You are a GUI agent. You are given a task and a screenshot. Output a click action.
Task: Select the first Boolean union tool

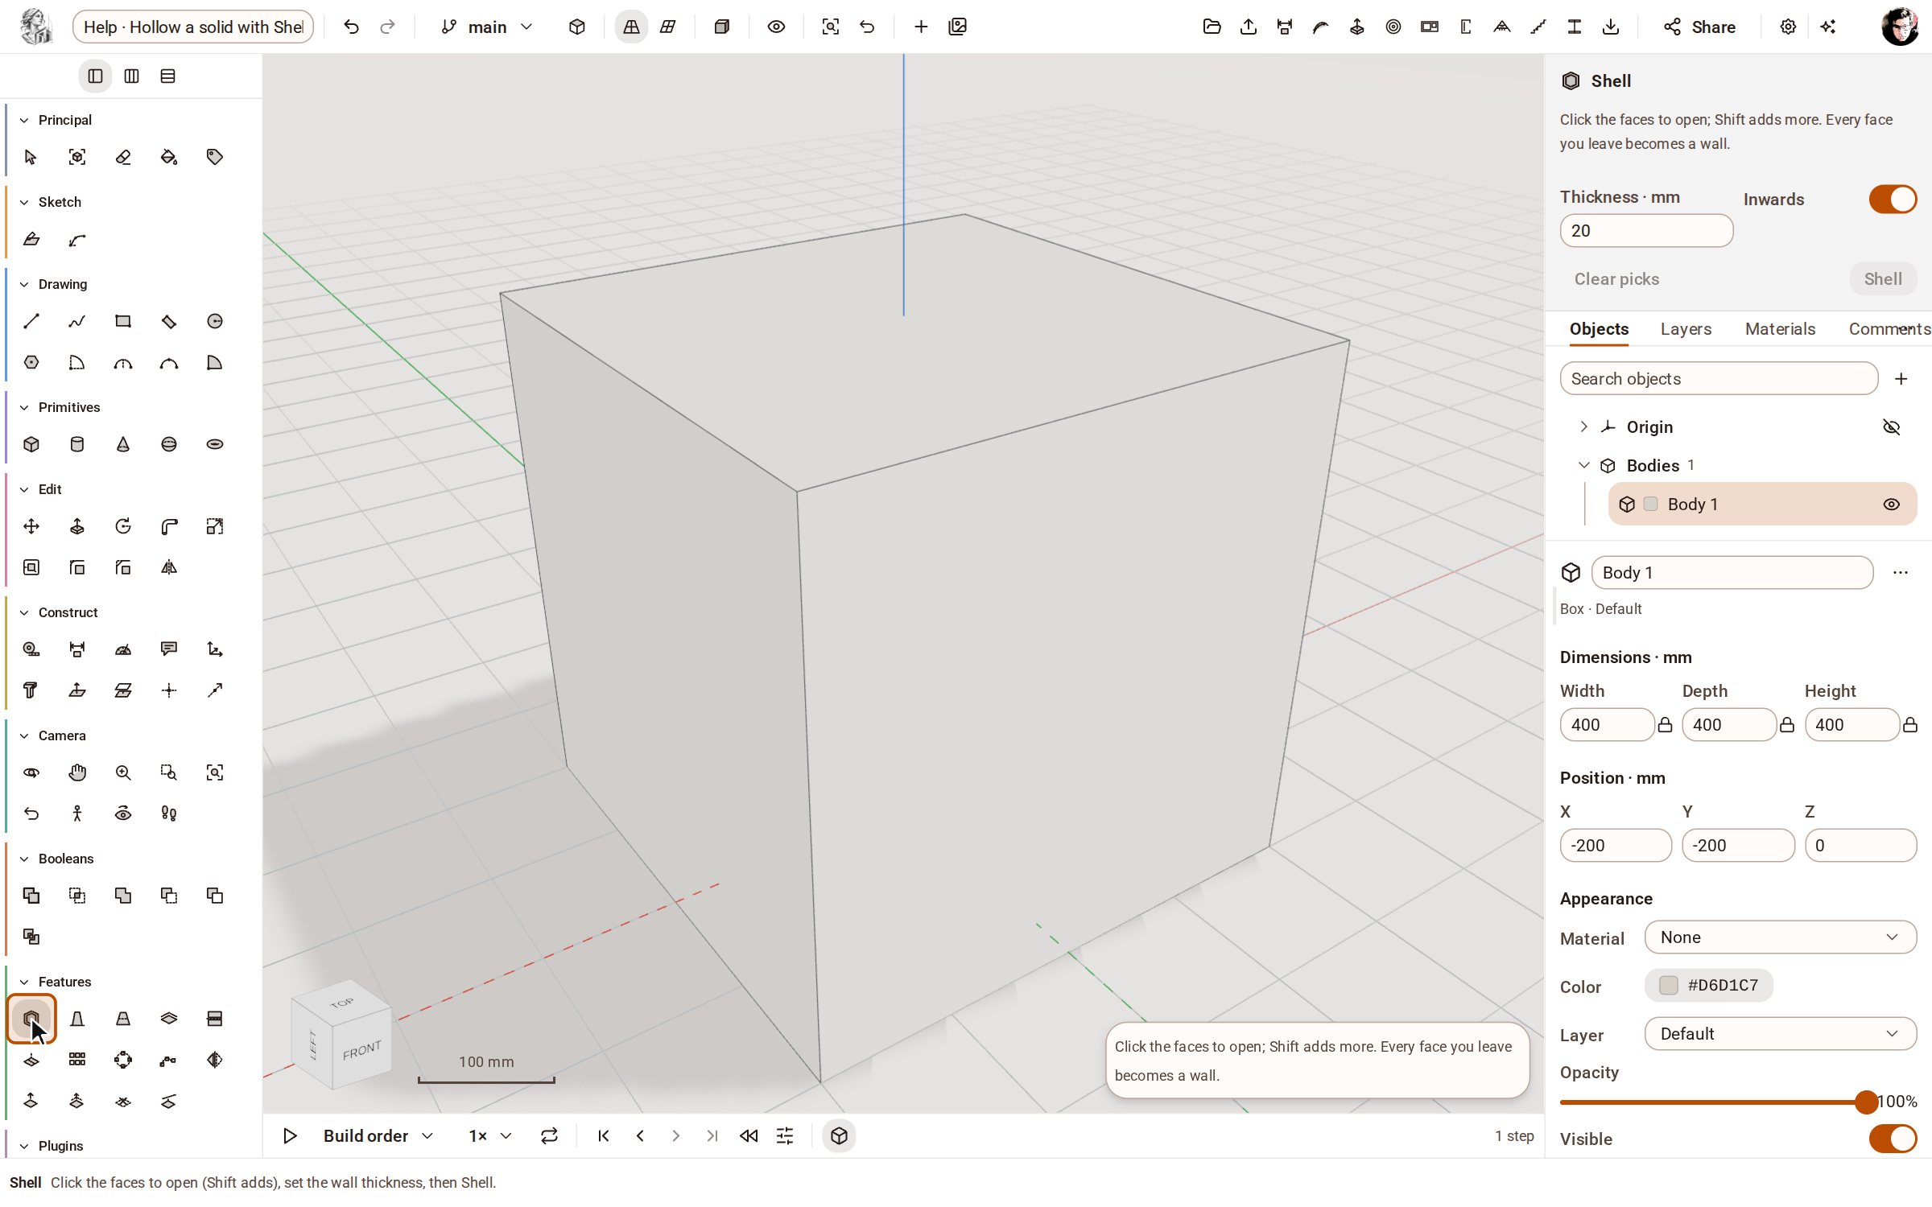[31, 896]
